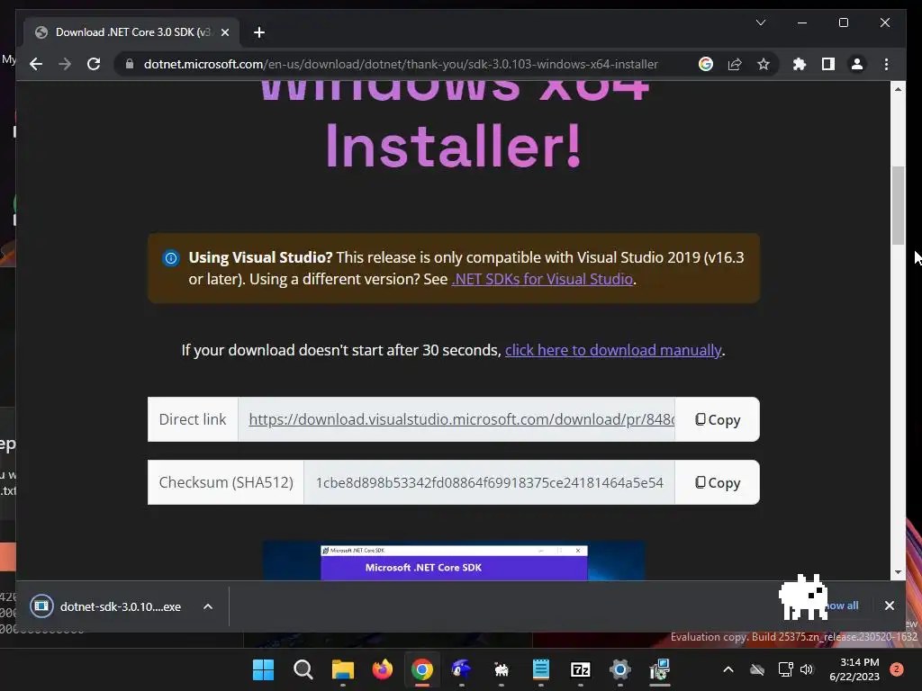
Task: Select Download .NET Core 3.0 SDK tab
Action: [x=131, y=32]
